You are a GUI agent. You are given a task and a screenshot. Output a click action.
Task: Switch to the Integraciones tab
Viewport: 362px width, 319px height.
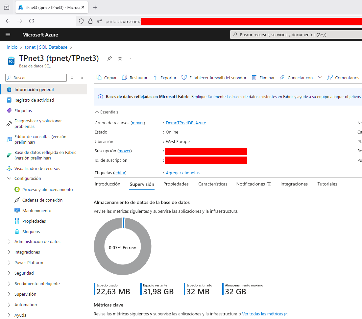pos(294,184)
